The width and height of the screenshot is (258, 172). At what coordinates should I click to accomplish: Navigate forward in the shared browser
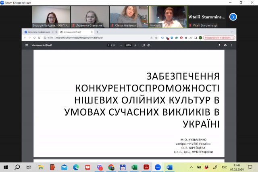click(29, 37)
